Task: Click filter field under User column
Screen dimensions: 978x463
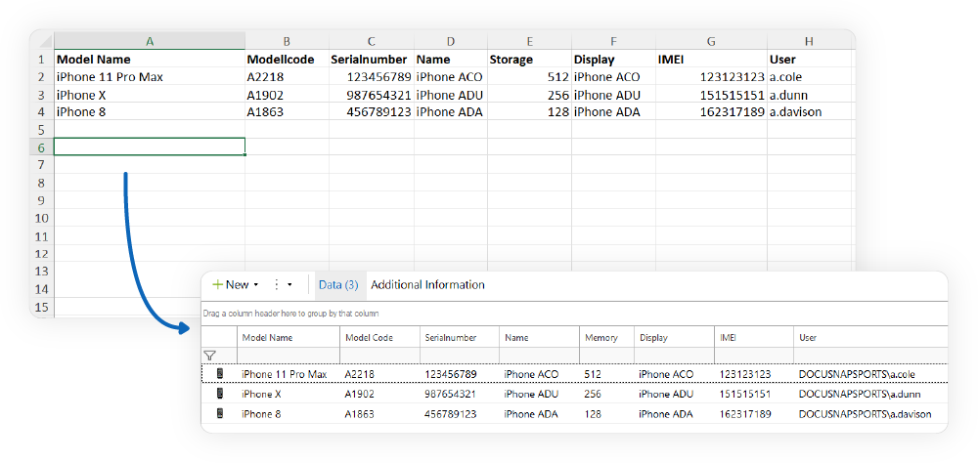Action: [x=870, y=356]
